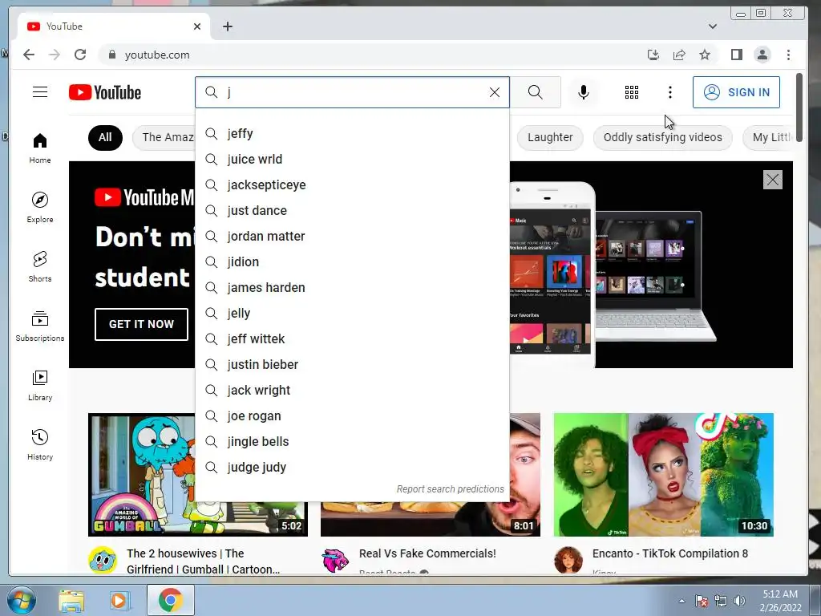821x616 pixels.
Task: Open Encanto - TikTok Compilation 8 title
Action: pyautogui.click(x=670, y=553)
